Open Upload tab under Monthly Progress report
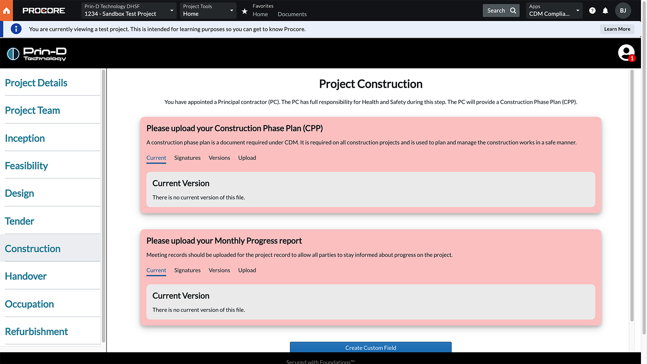This screenshot has width=647, height=364. click(x=247, y=270)
